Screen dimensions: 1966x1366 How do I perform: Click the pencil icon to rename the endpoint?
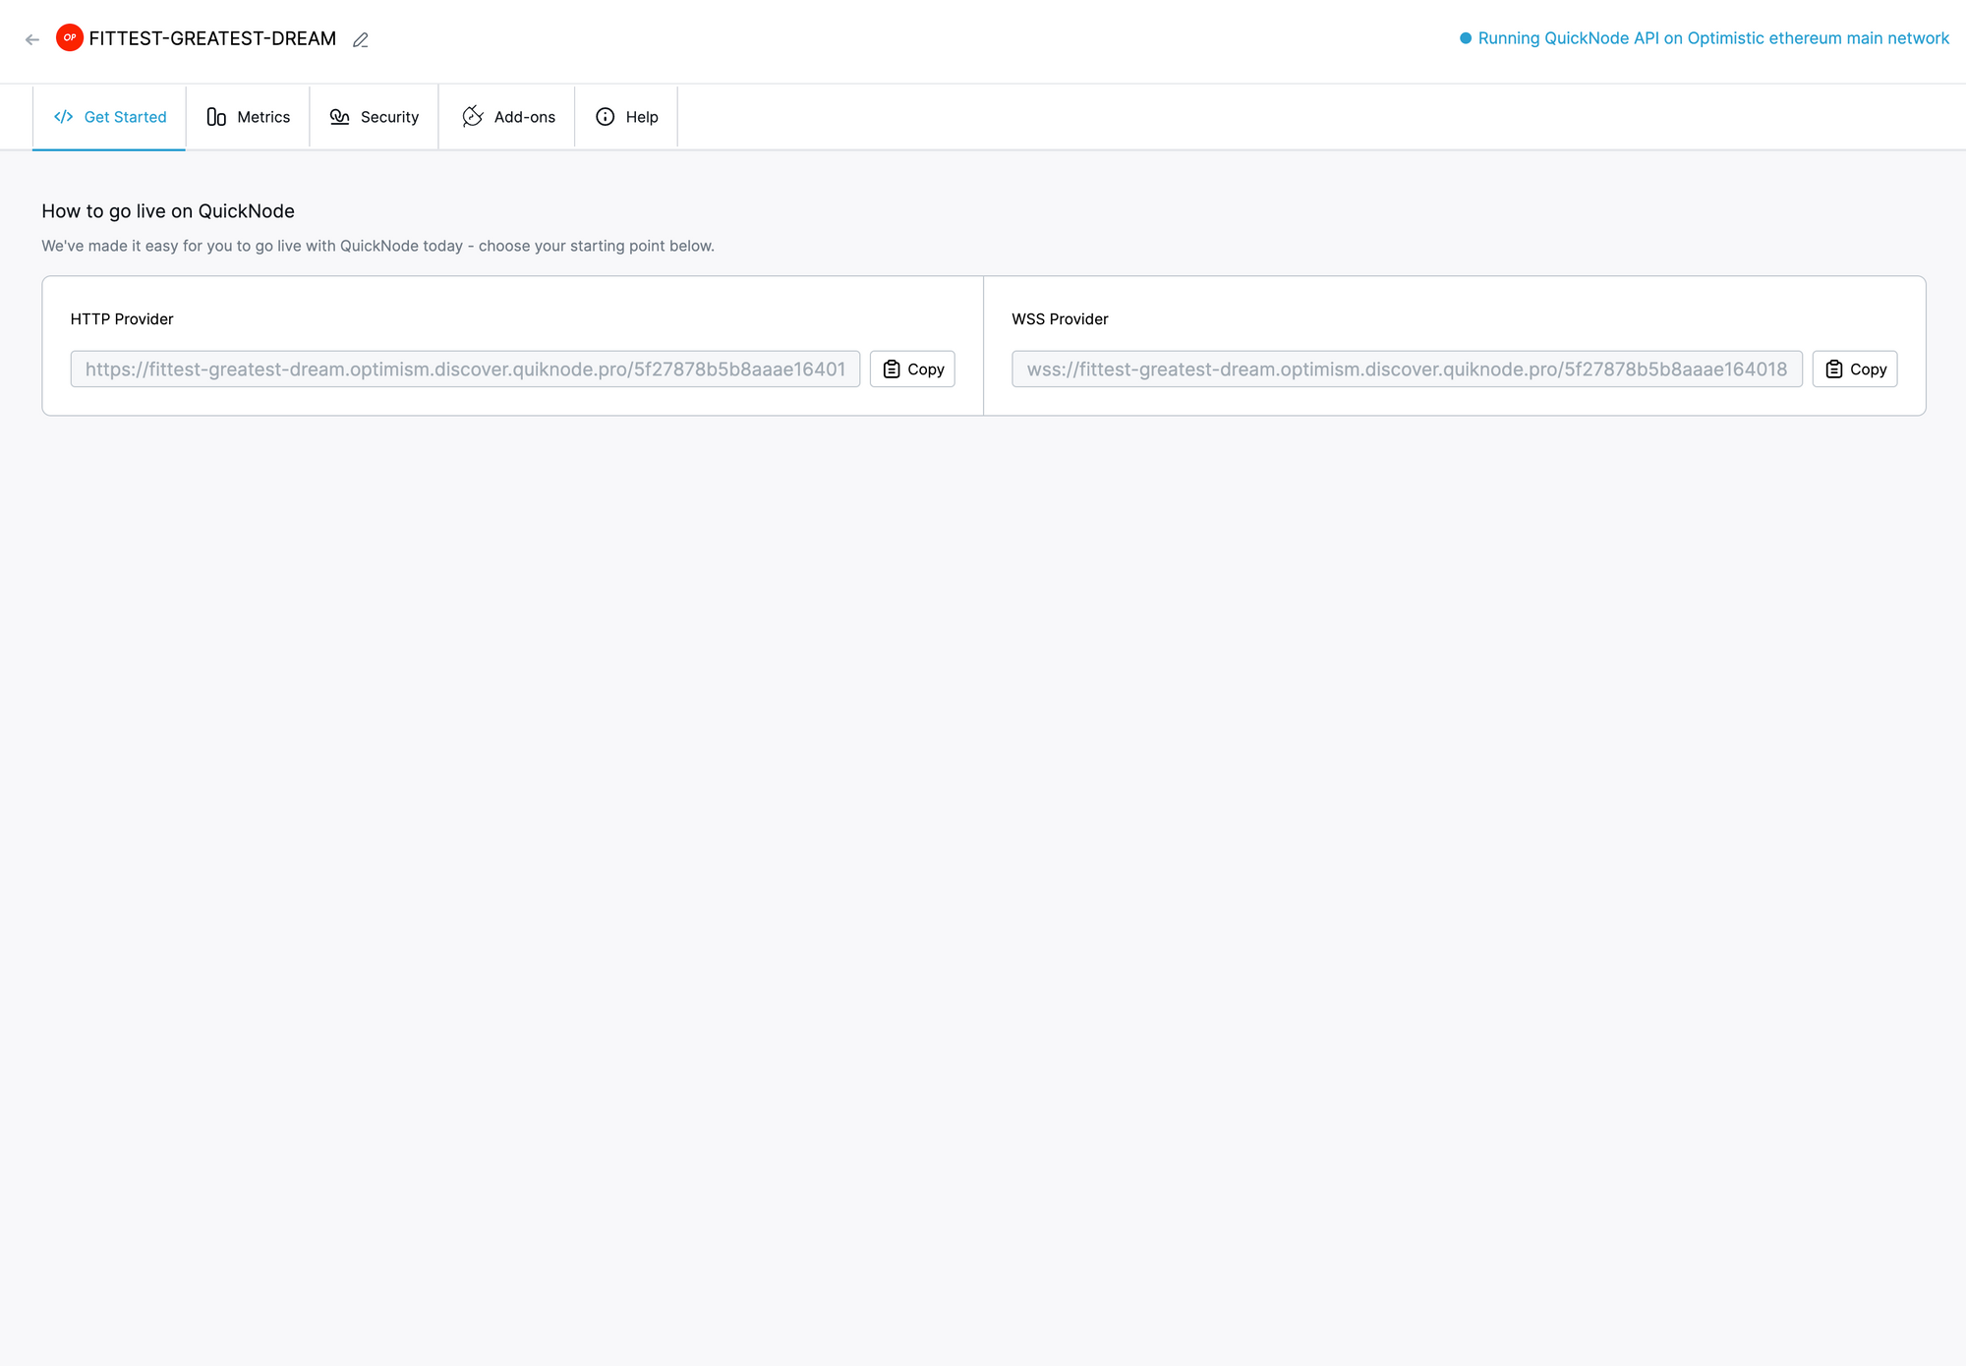pyautogui.click(x=361, y=40)
